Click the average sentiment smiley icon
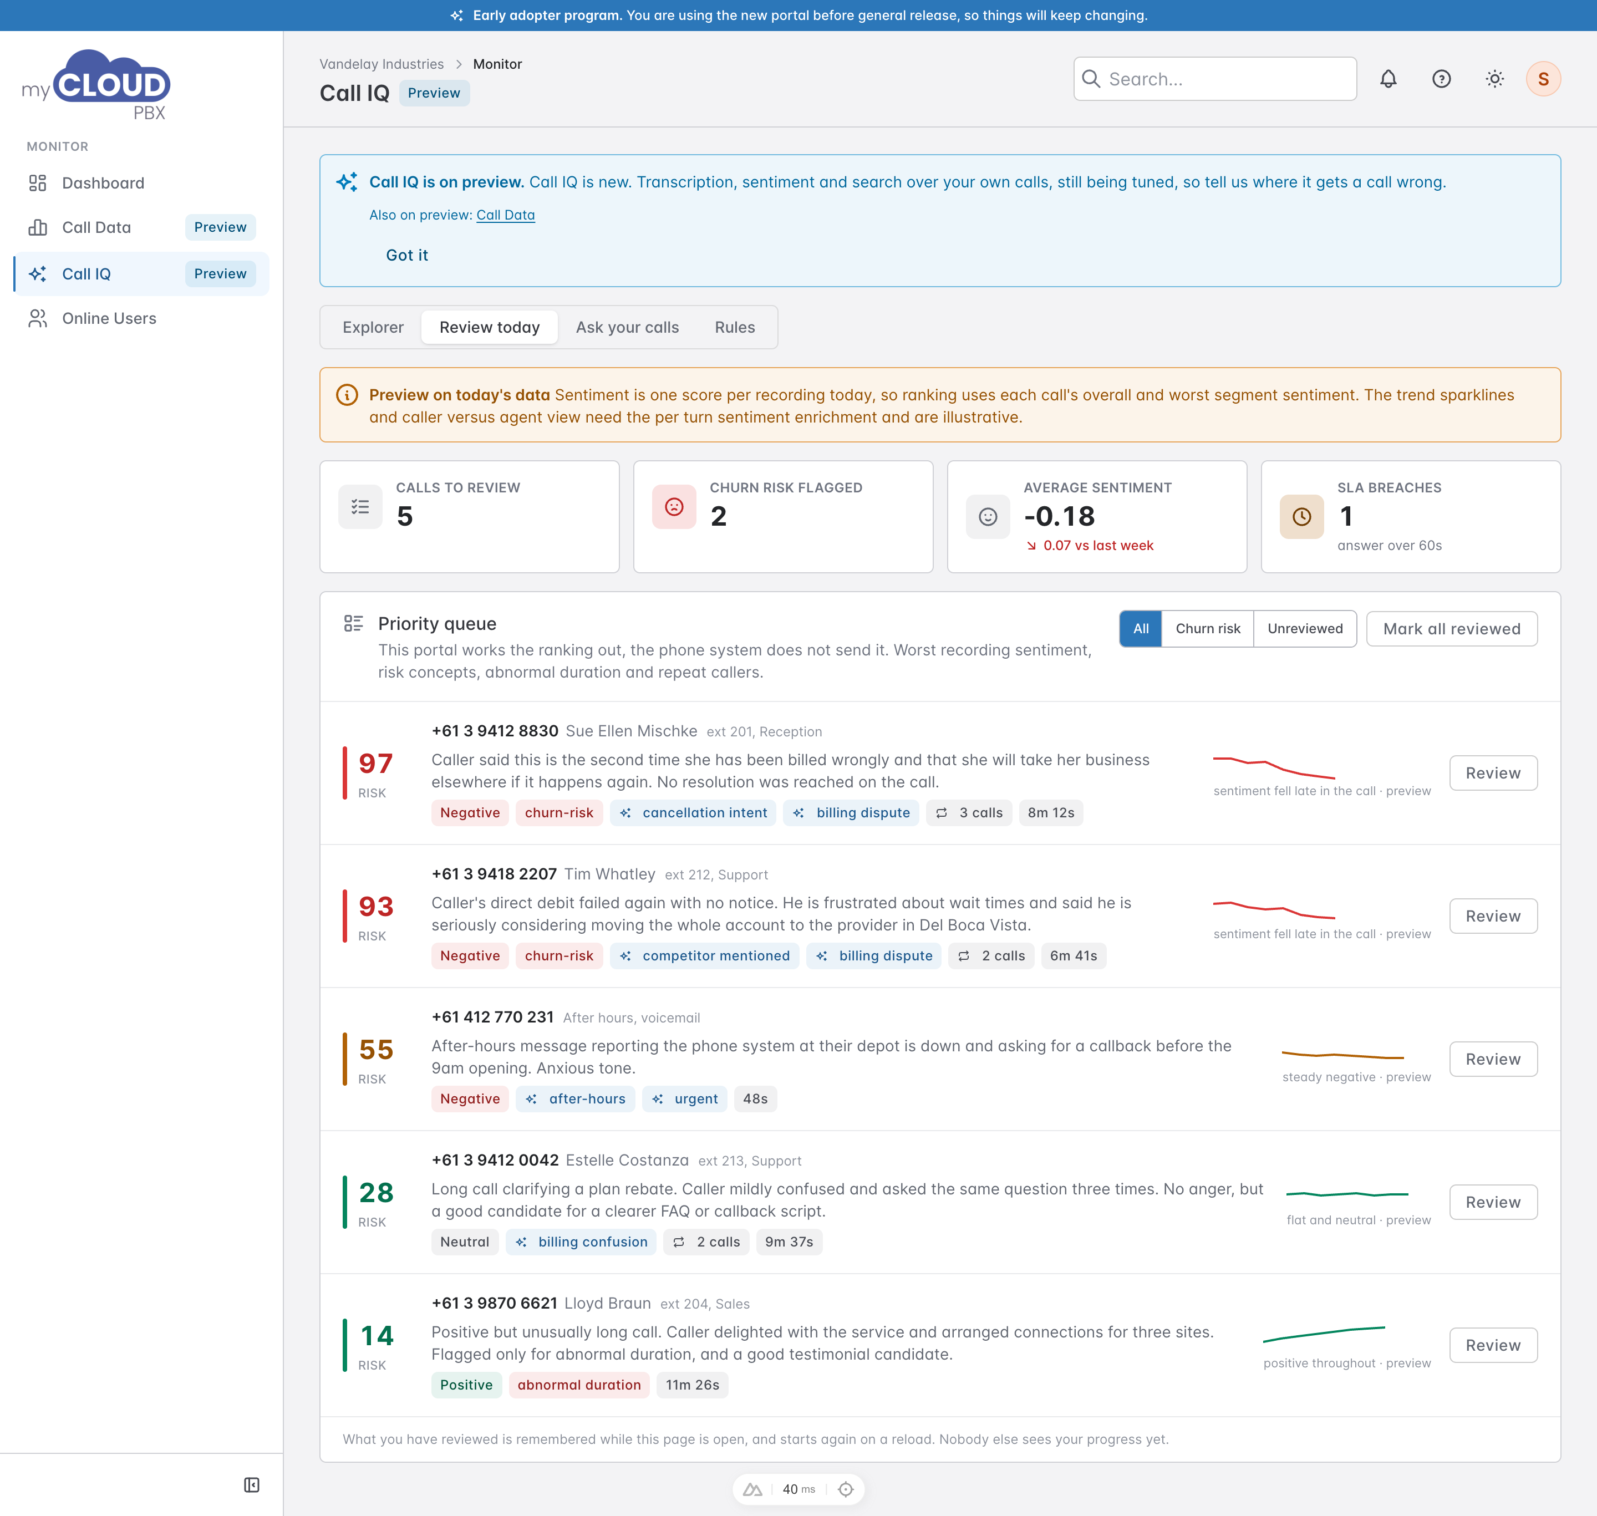The height and width of the screenshot is (1516, 1597). tap(988, 517)
